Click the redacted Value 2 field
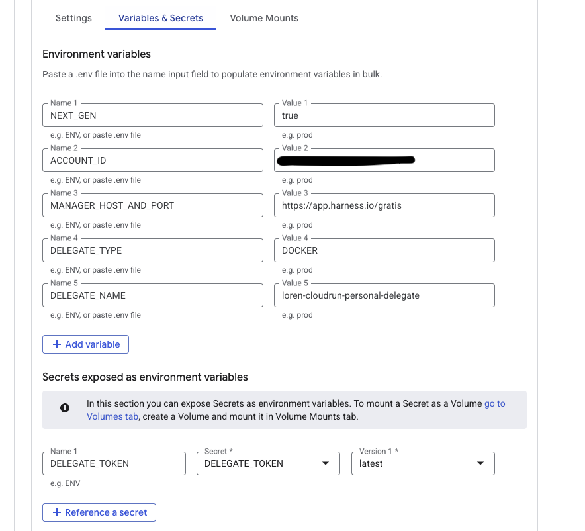 [384, 160]
